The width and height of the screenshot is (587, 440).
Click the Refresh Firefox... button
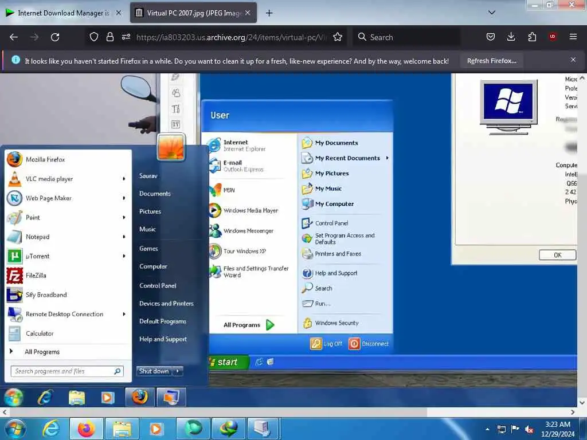[491, 61]
